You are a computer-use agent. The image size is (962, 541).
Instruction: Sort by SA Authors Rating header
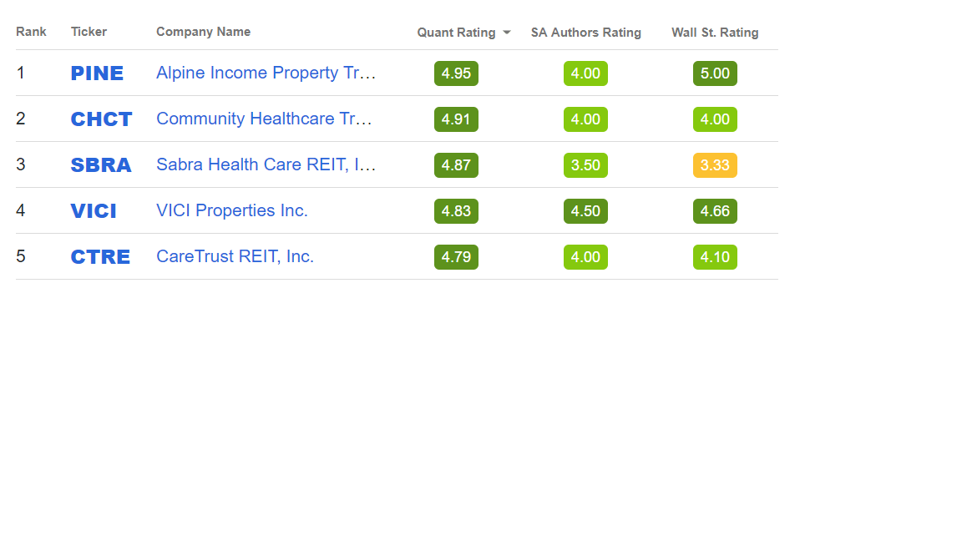click(x=585, y=33)
